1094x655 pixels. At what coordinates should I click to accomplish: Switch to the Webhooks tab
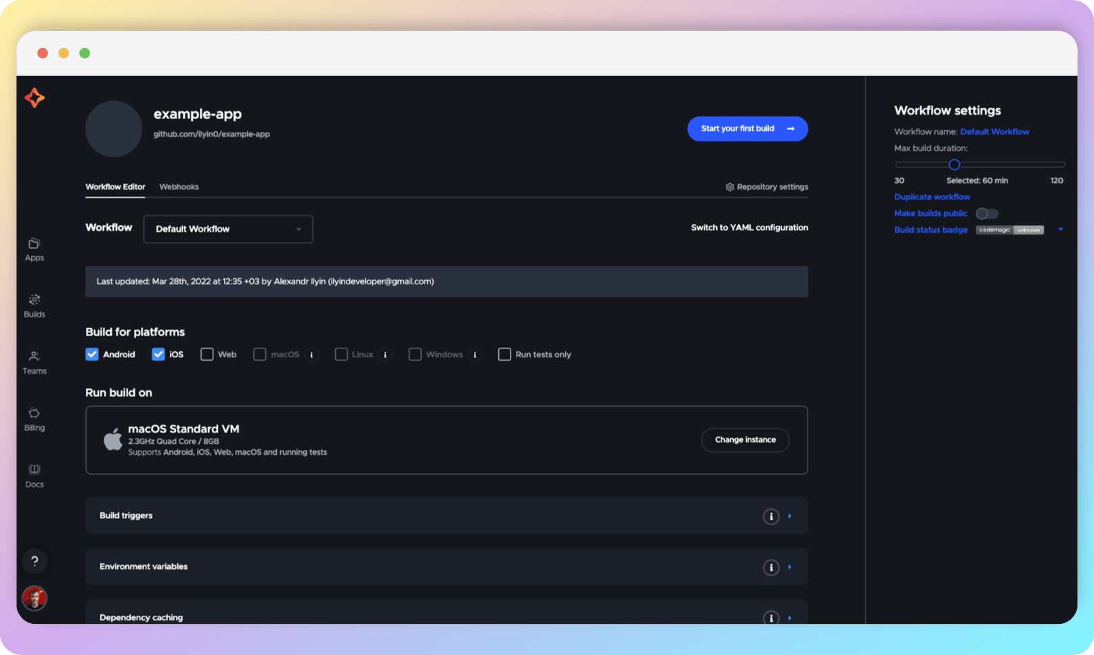179,187
